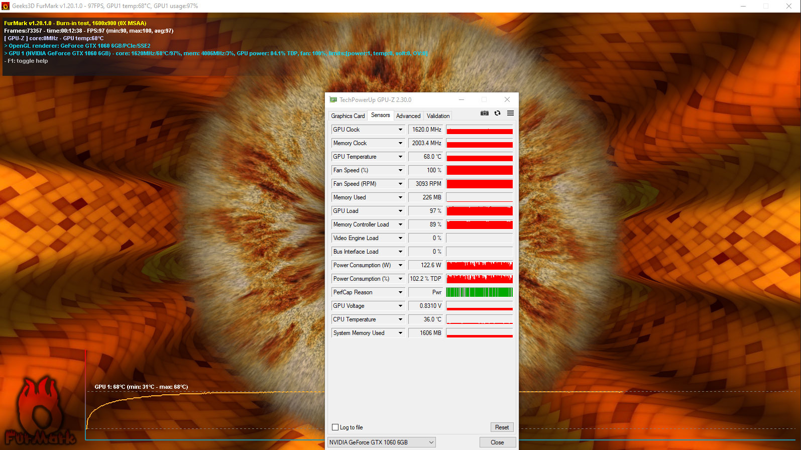
Task: Click the Memory Clock value 2003.4 MHz
Action: (426, 143)
